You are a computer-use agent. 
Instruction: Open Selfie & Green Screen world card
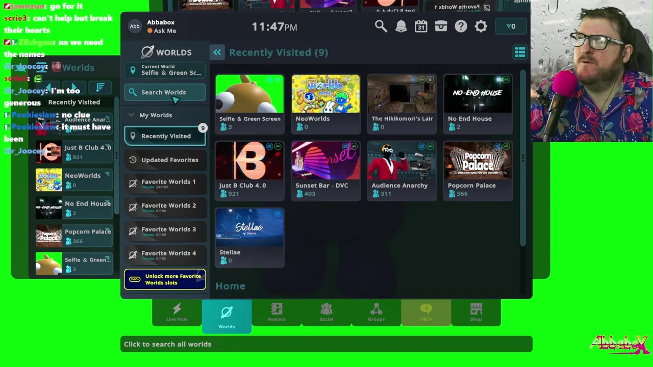249,103
